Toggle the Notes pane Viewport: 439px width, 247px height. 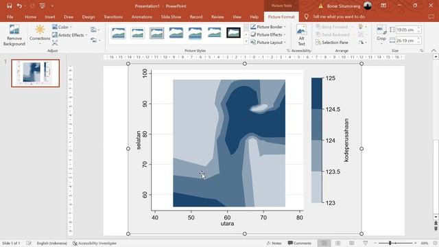(x=274, y=243)
